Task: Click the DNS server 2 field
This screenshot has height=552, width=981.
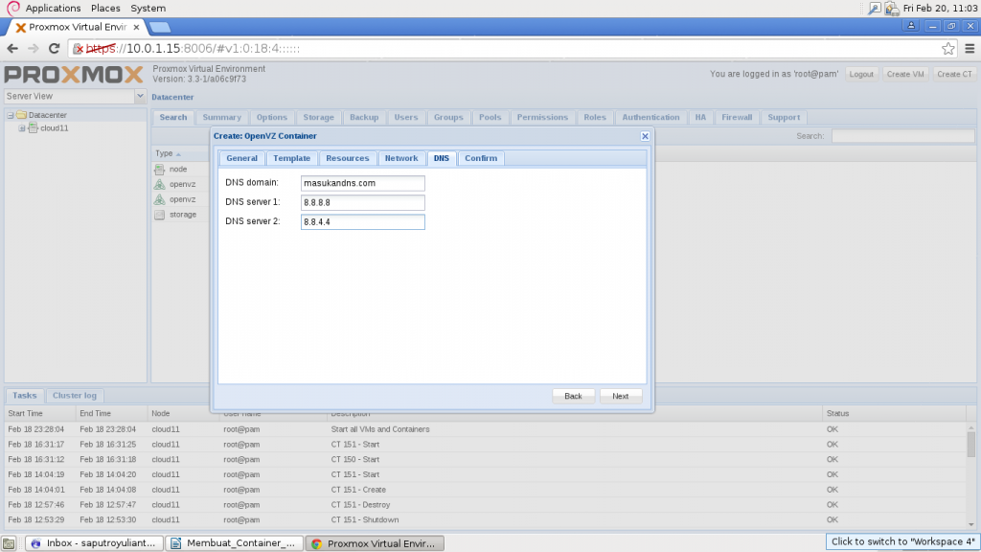Action: point(363,221)
